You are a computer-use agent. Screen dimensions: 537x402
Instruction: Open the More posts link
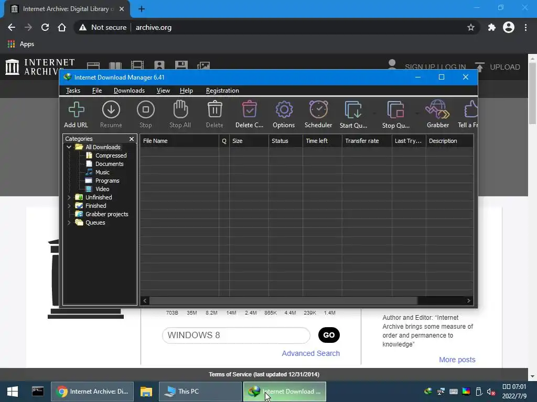point(457,360)
